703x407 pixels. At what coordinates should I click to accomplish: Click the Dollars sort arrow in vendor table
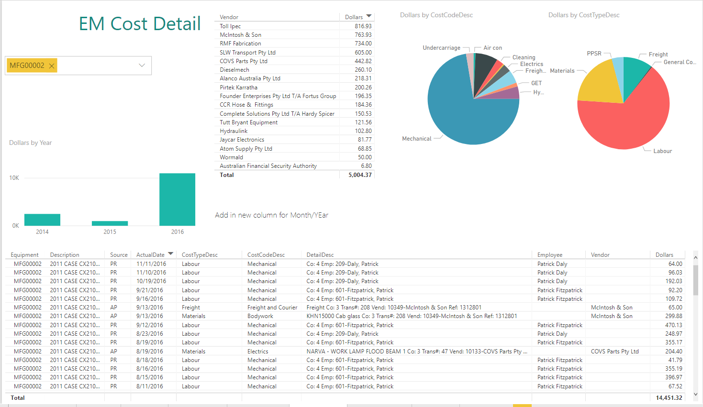click(x=368, y=16)
